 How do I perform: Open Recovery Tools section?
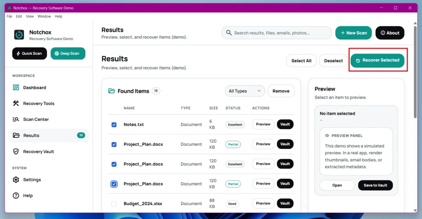coord(49,103)
